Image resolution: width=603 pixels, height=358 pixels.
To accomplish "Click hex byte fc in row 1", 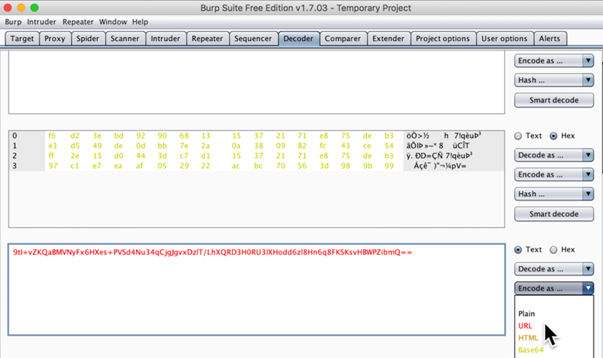I will point(322,146).
